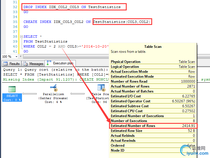Click the GO statement on line 41

coord(26,51)
